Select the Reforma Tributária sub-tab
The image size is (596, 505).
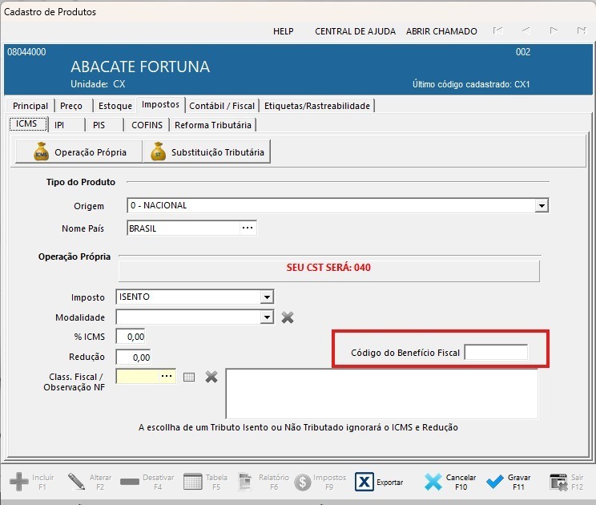pyautogui.click(x=213, y=125)
